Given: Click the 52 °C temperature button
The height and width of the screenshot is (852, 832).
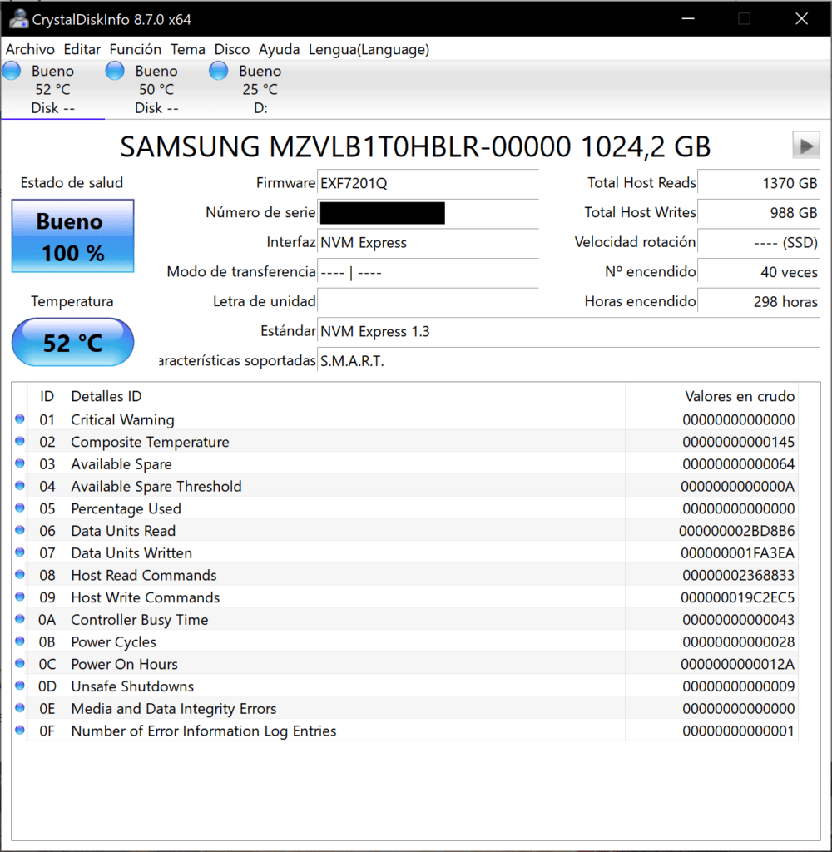Looking at the screenshot, I should coord(72,342).
